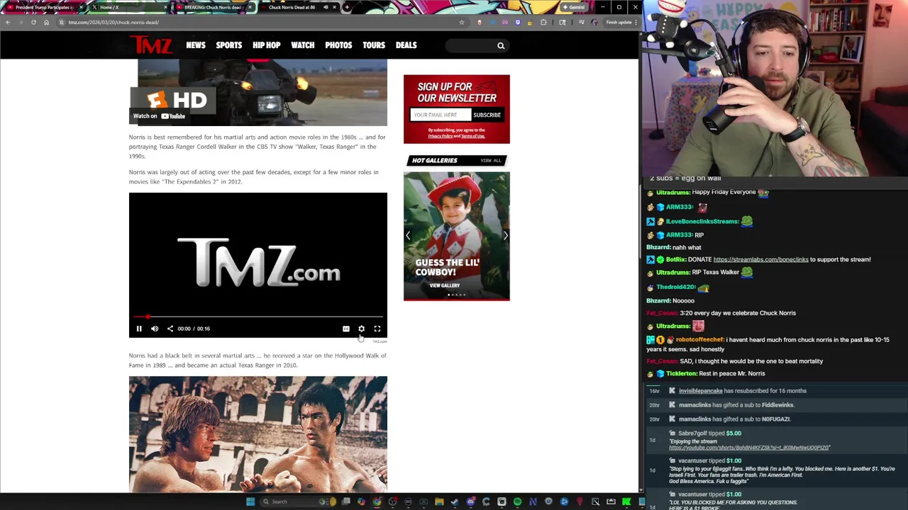
Task: Share the TMZ video
Action: click(x=170, y=329)
